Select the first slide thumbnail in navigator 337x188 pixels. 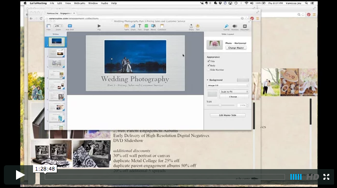coord(56,42)
